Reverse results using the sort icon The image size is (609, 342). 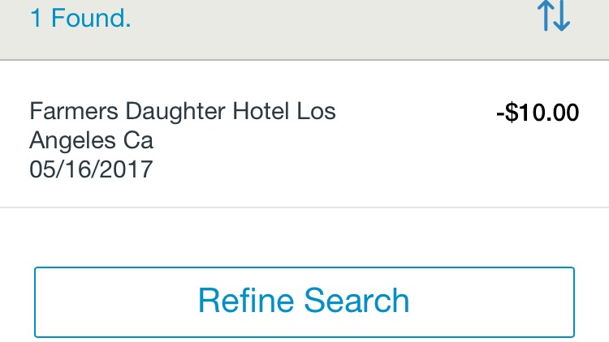pyautogui.click(x=554, y=15)
